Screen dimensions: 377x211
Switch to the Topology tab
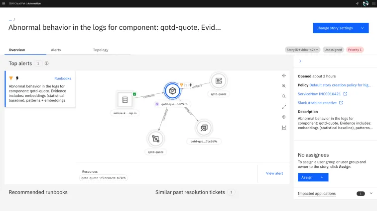(x=101, y=50)
